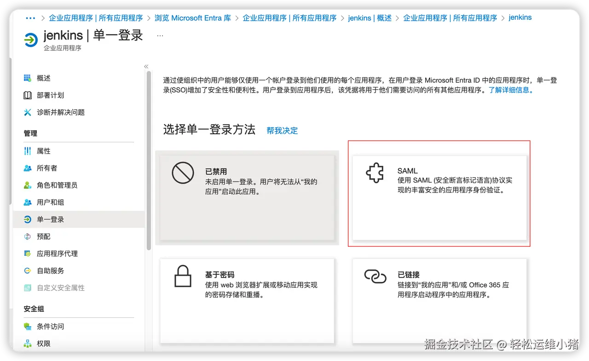Click the 概述 grid icon
The image size is (589, 361).
click(x=28, y=78)
